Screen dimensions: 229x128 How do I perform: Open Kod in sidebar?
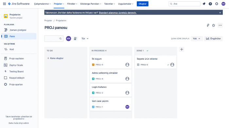click(x=19, y=49)
